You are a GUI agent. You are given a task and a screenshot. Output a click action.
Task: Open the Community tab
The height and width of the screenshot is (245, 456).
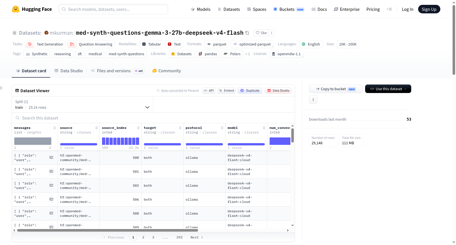click(x=166, y=71)
